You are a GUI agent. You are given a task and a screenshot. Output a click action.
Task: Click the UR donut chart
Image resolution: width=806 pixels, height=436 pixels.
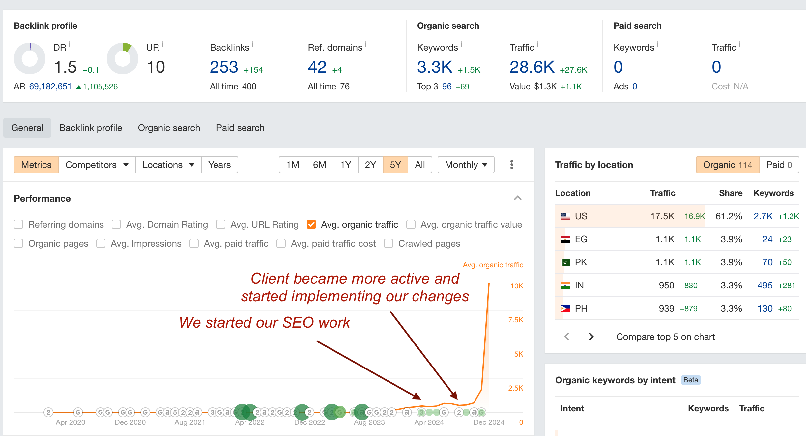tap(123, 59)
